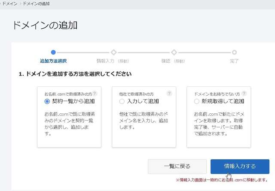Click description text in お名前.com取得済み card
The height and width of the screenshot is (191, 275).
[69, 124]
